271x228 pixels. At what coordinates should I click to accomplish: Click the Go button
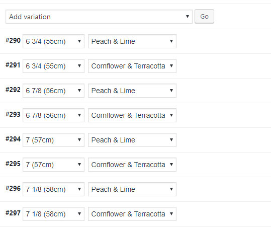click(x=204, y=17)
